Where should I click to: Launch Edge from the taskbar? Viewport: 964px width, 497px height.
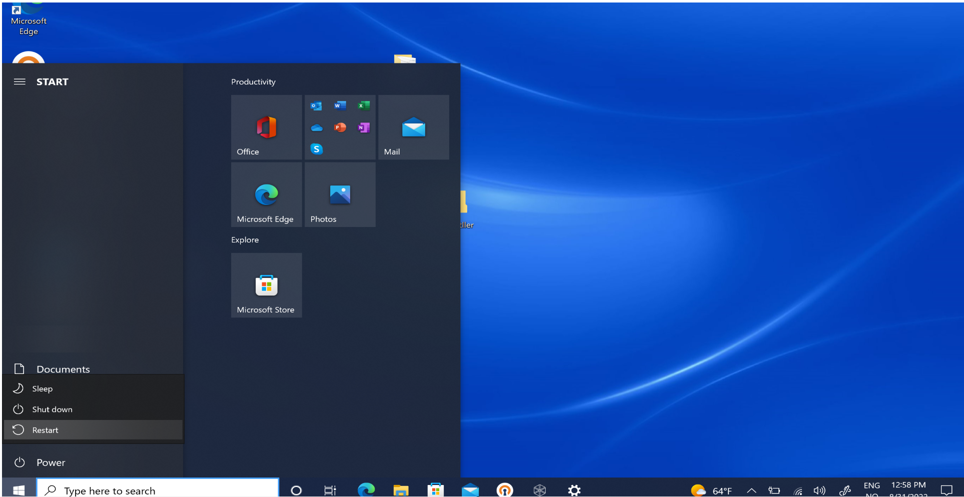[366, 490]
